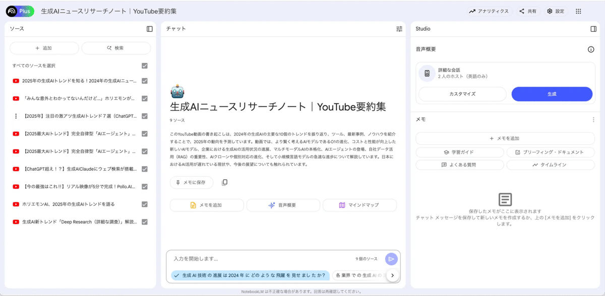This screenshot has width=605, height=296.
Task: Generate 音声概要 from the summary toolbar
Action: [283, 205]
